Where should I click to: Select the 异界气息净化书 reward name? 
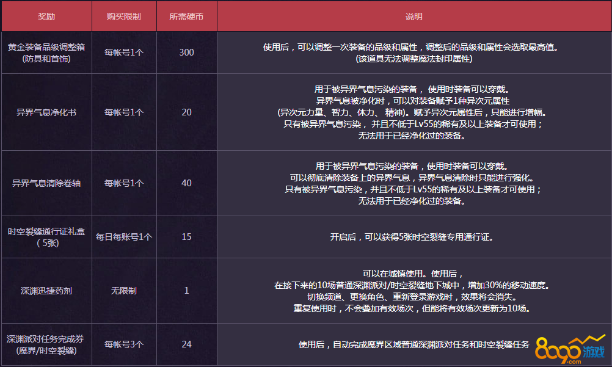click(46, 112)
